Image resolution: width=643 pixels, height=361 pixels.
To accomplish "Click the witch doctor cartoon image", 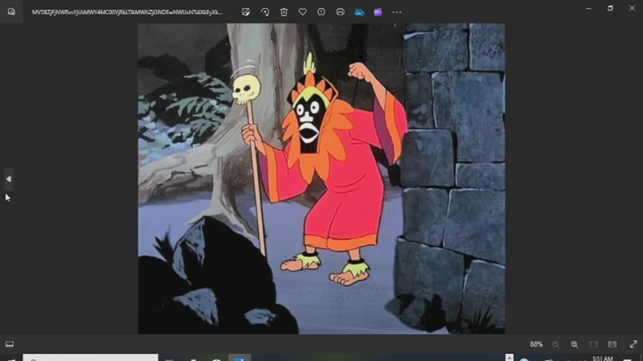I will click(321, 178).
